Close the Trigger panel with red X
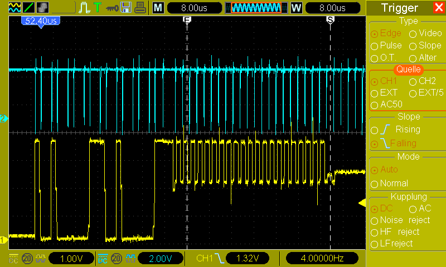This screenshot has width=446, height=267. pos(439,7)
